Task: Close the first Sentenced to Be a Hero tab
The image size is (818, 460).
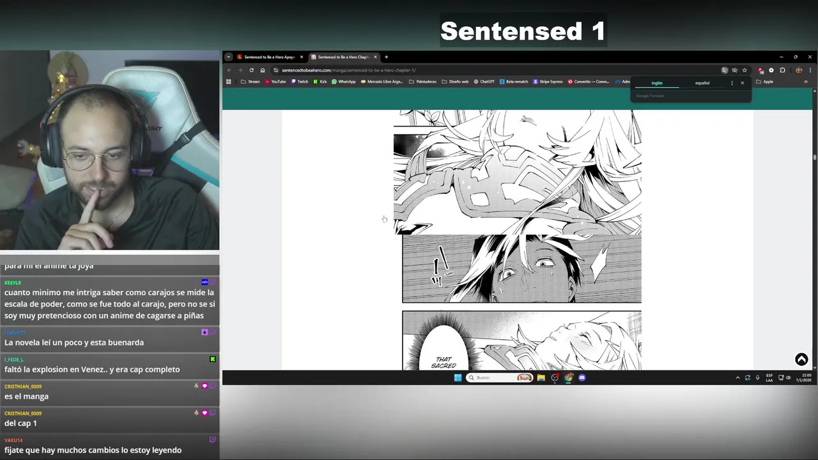Action: pos(302,57)
